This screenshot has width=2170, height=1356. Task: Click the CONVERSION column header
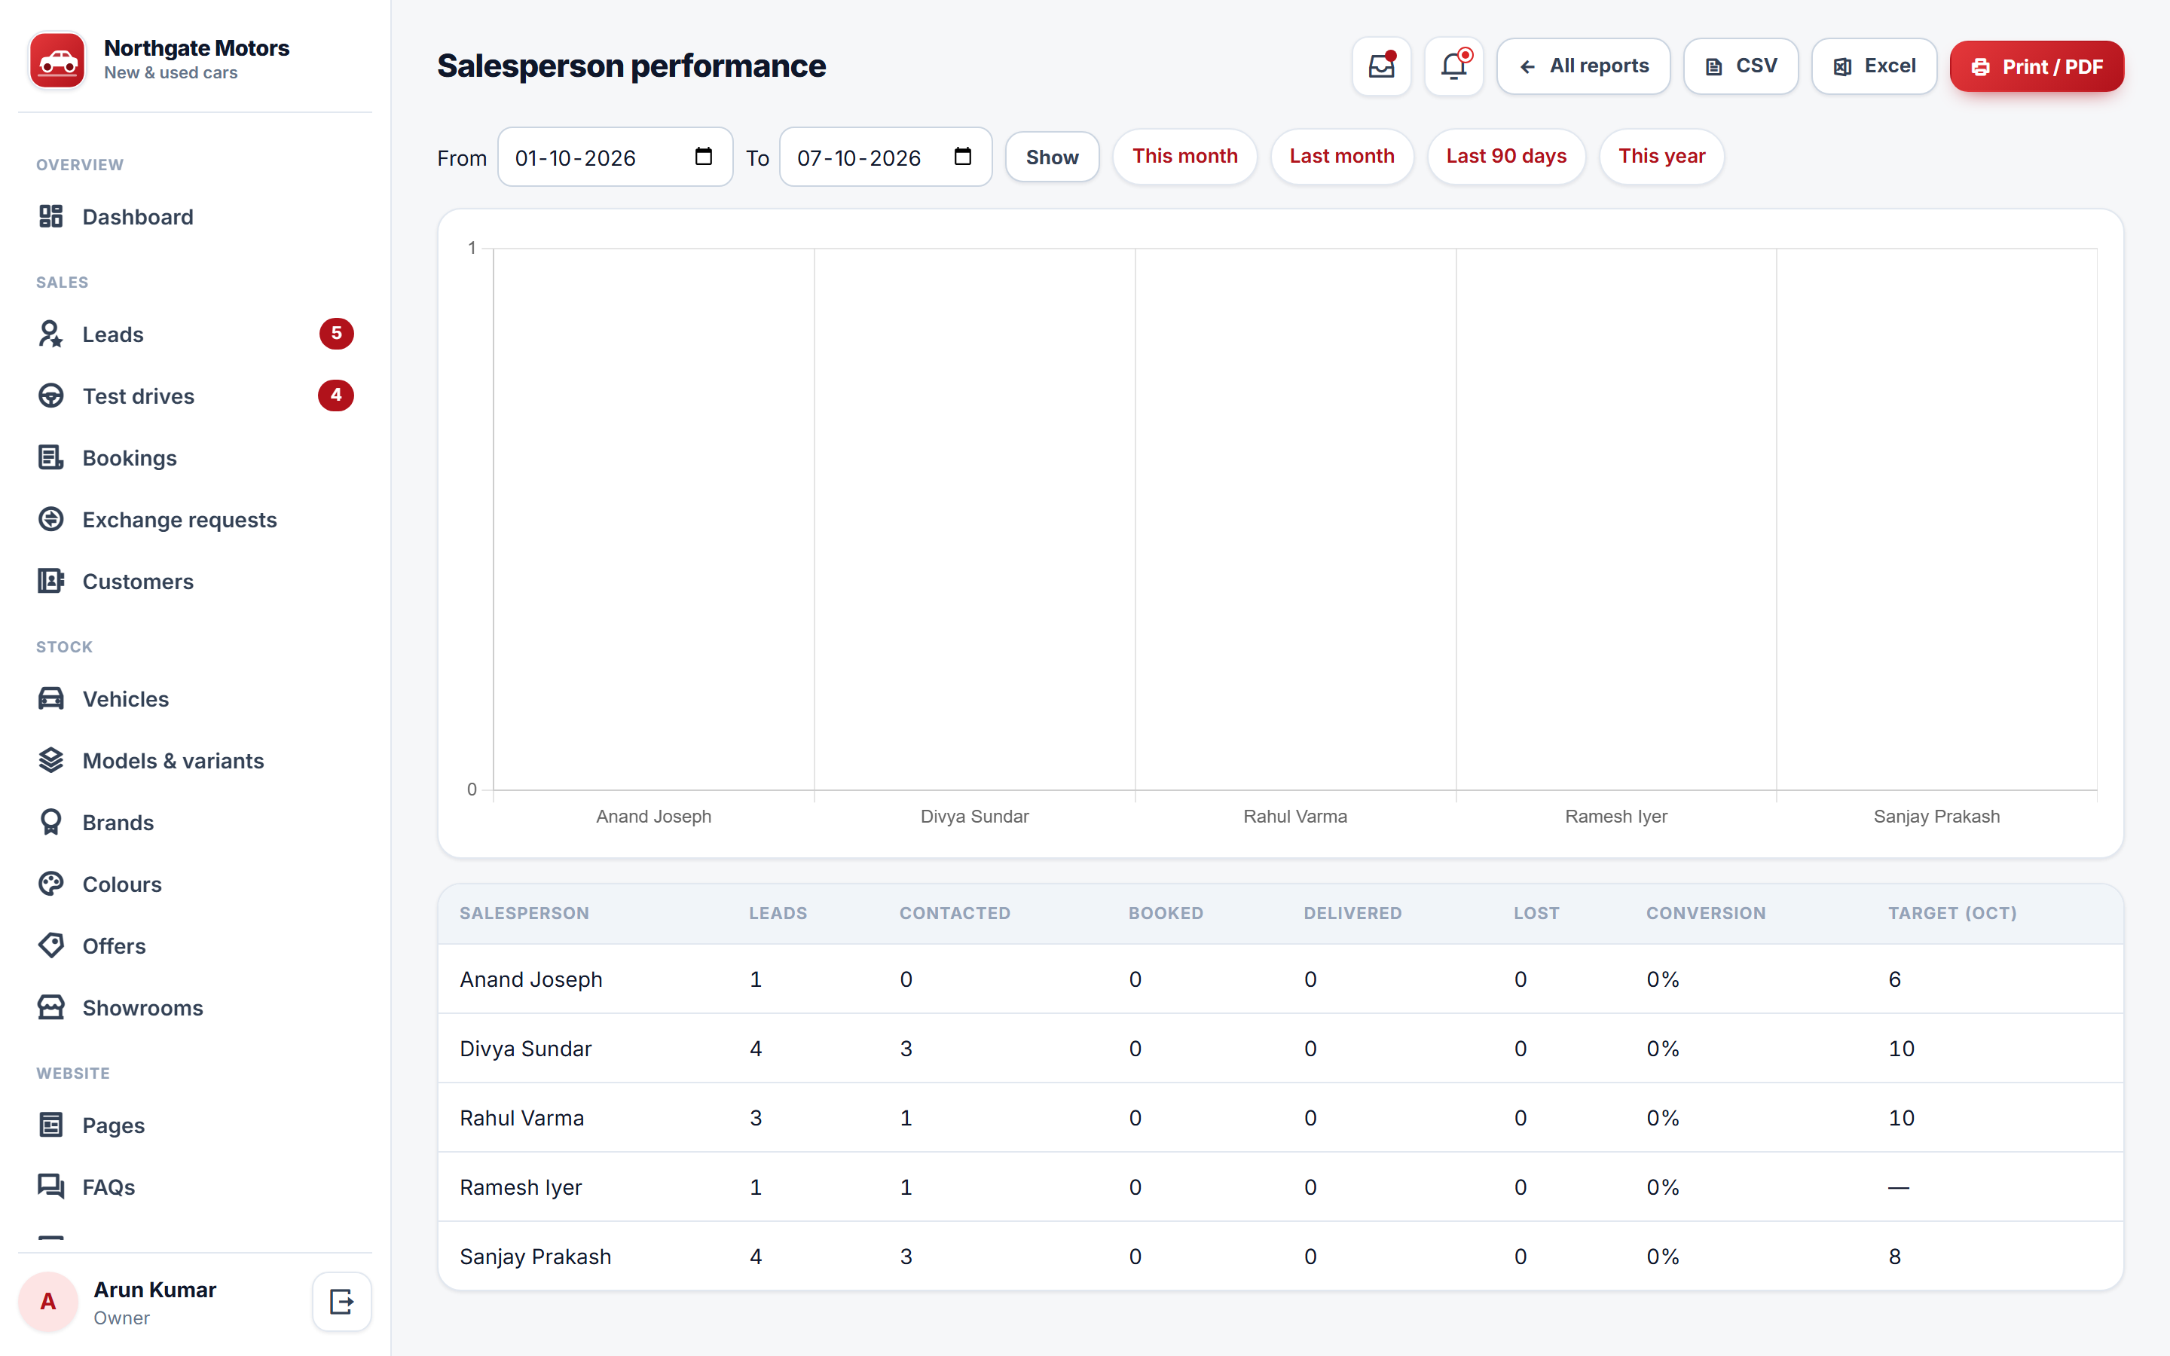click(1706, 913)
